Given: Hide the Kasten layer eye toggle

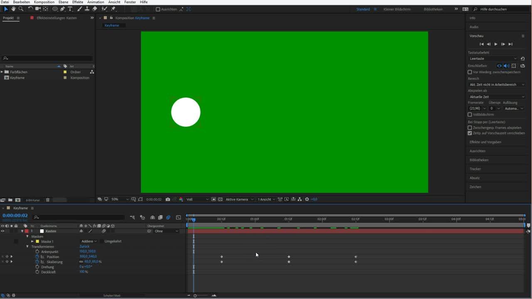Looking at the screenshot, I should 3,231.
